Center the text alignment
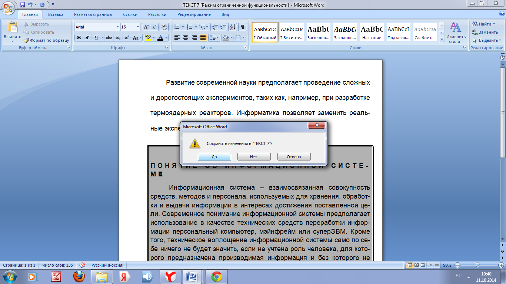 tap(186, 38)
